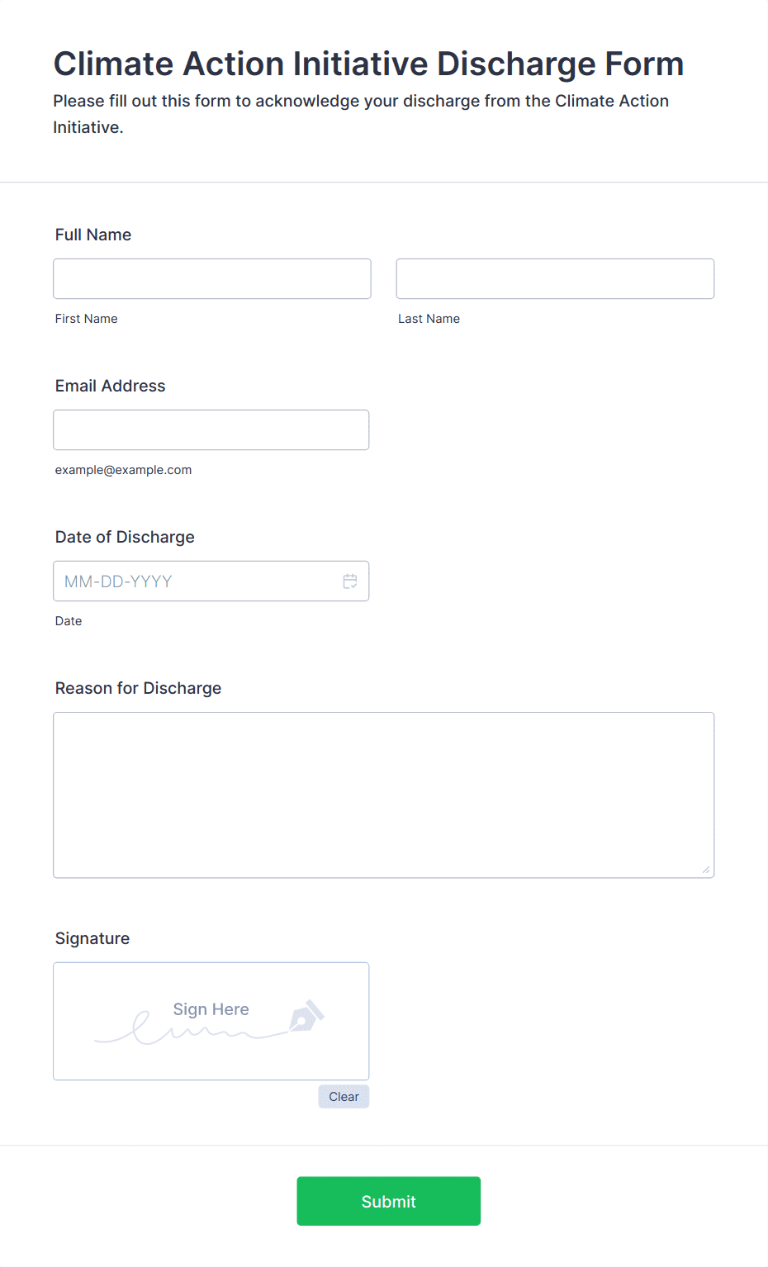
Task: Click the resize grip of Reason textarea
Action: tap(706, 870)
